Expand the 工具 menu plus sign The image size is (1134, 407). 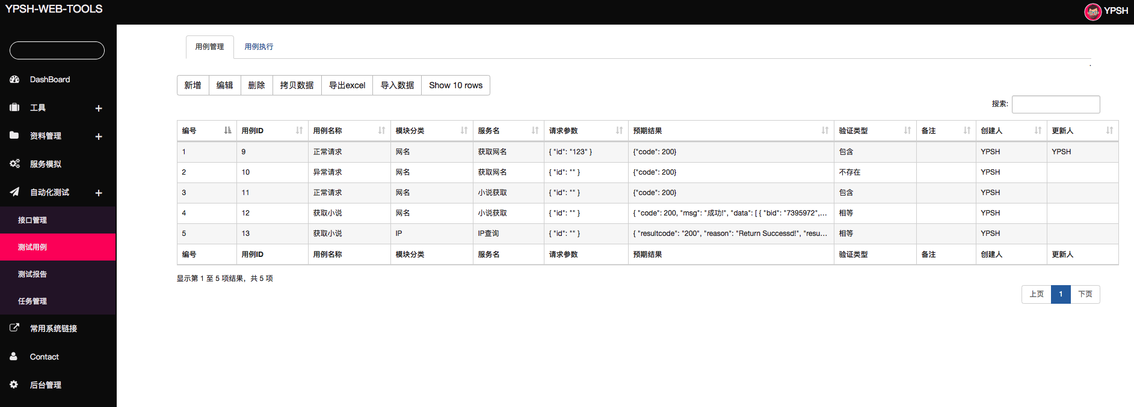99,108
